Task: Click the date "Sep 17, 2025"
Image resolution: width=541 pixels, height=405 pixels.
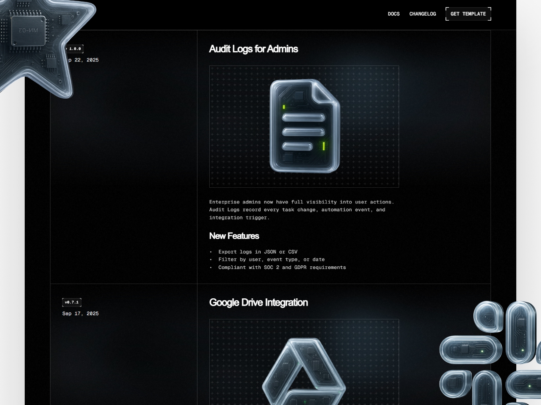Action: (80, 313)
